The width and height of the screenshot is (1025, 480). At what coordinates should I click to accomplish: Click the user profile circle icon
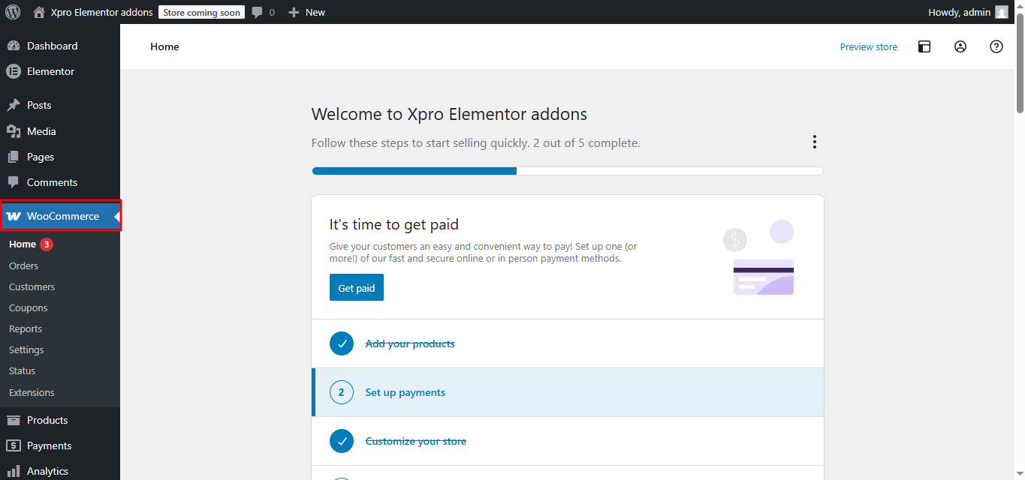pos(960,46)
